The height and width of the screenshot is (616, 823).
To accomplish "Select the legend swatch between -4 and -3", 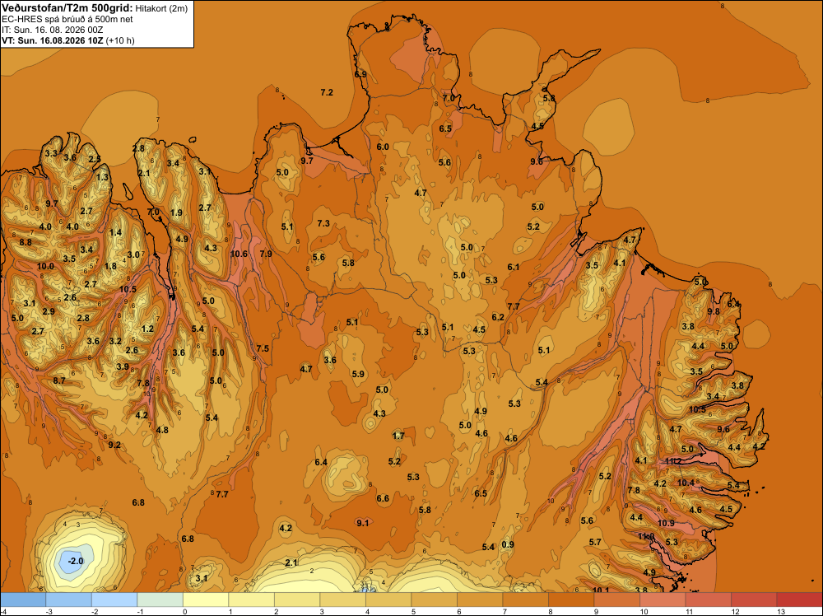I will pyautogui.click(x=23, y=600).
